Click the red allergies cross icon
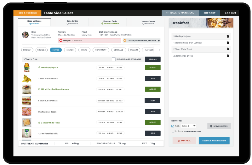This screenshot has height=165, width=252. tap(60, 41)
